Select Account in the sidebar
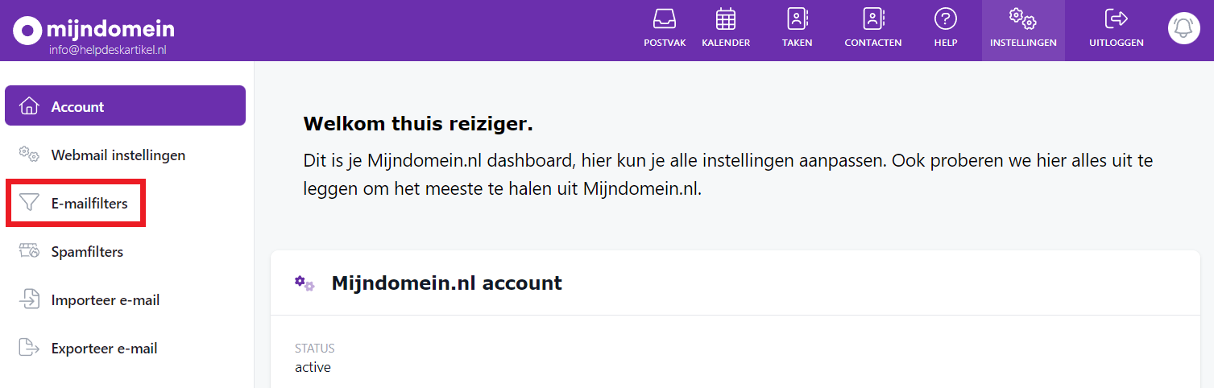 [77, 106]
